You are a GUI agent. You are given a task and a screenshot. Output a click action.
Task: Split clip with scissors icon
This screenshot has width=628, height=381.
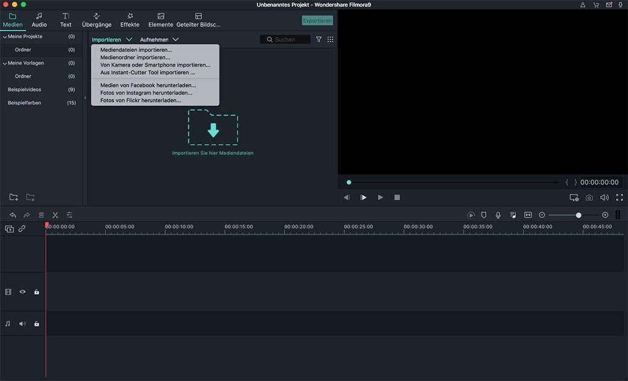(55, 215)
